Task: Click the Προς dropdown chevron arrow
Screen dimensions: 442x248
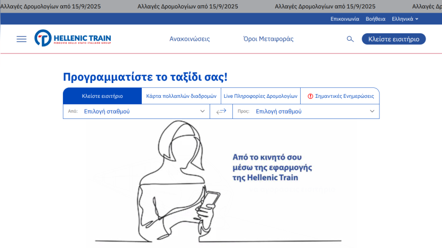Action: pyautogui.click(x=372, y=111)
